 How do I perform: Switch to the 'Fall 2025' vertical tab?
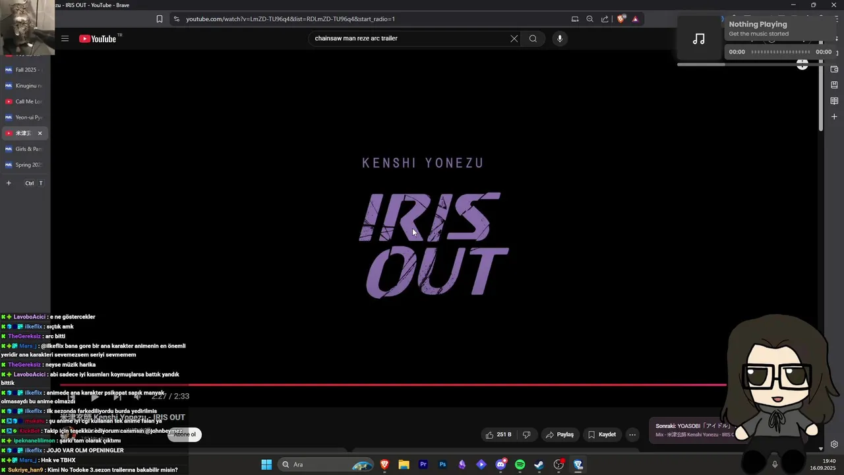point(24,70)
